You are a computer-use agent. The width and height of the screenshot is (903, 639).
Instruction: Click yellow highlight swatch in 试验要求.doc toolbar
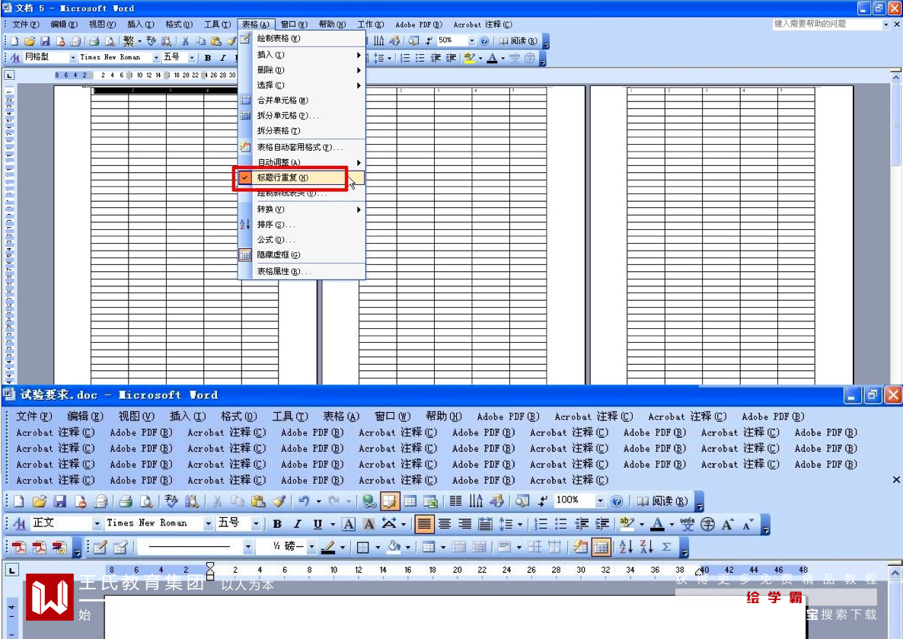coord(627,524)
